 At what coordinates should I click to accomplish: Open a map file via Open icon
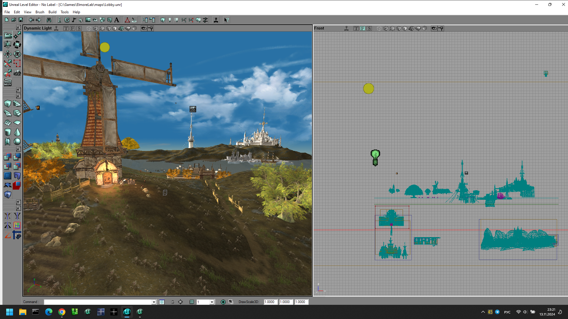click(x=14, y=20)
